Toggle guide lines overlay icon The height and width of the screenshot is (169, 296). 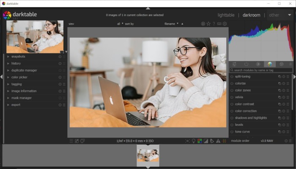point(224,141)
